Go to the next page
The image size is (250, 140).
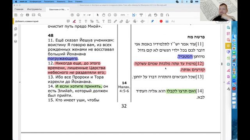tap(78, 15)
